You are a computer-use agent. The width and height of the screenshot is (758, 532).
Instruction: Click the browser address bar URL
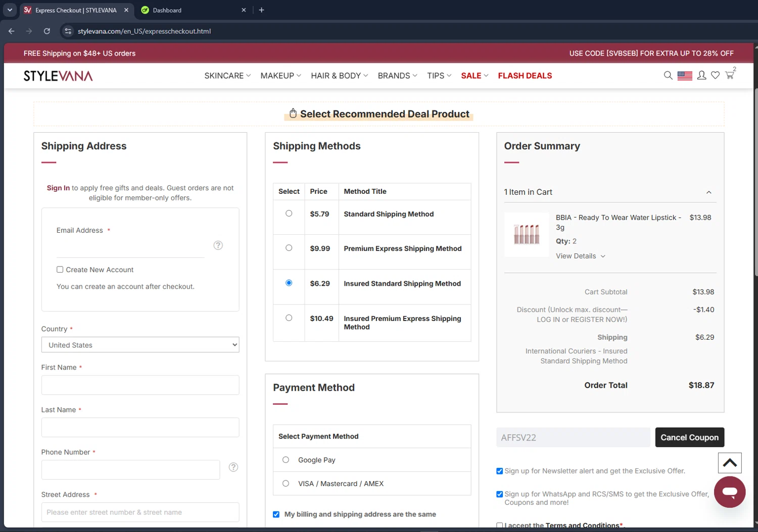[x=144, y=31]
